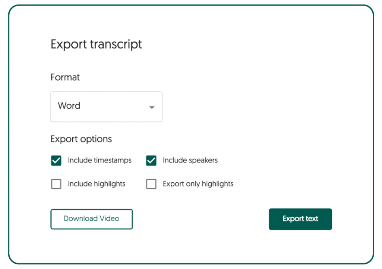Click the Format label above the dropdown
This screenshot has width=382, height=269.
tap(65, 77)
